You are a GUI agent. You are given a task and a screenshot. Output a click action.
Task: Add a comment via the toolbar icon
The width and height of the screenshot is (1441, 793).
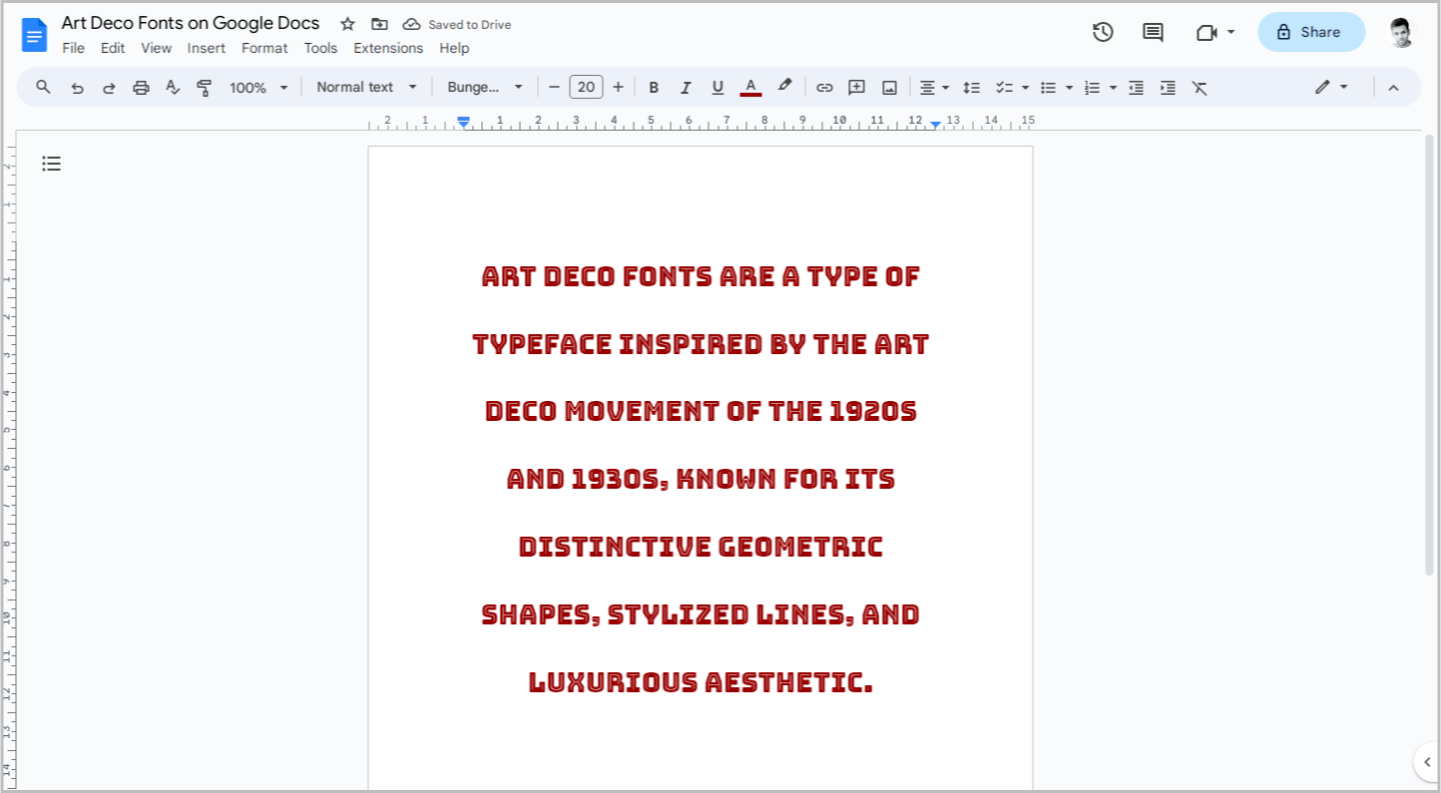point(856,87)
